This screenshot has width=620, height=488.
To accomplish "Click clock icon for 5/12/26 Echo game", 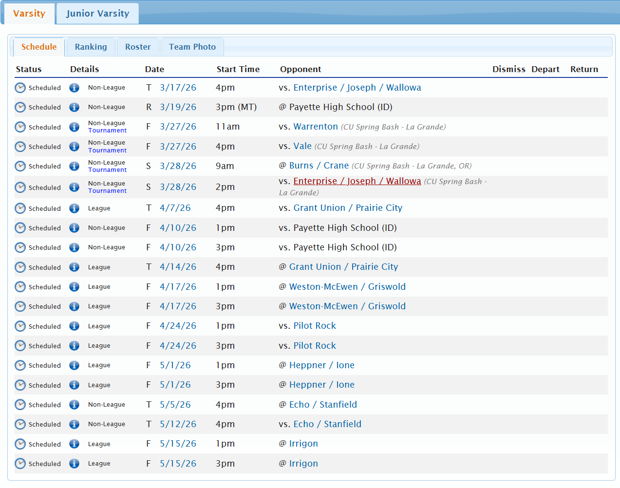I will 20,424.
